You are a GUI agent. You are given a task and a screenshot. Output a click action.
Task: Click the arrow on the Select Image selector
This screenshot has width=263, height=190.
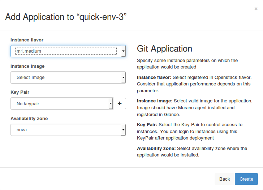tap(123, 78)
